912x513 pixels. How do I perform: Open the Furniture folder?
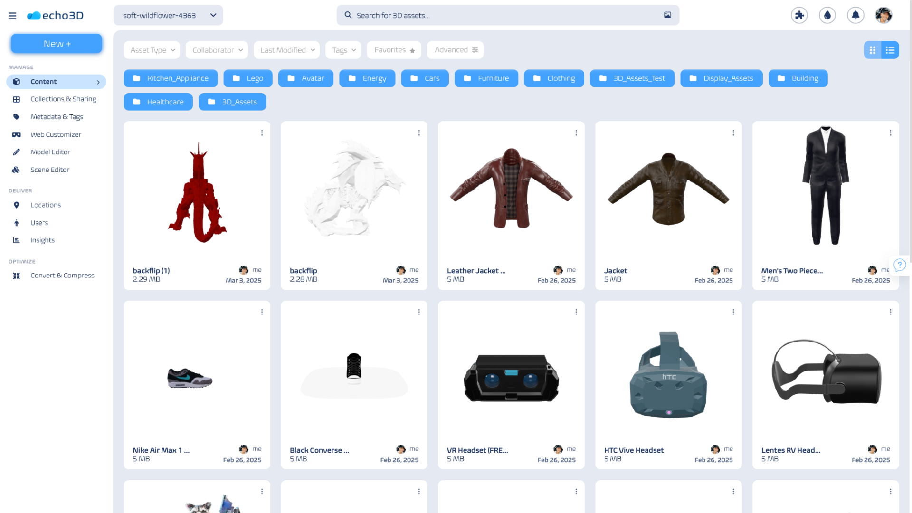click(486, 78)
